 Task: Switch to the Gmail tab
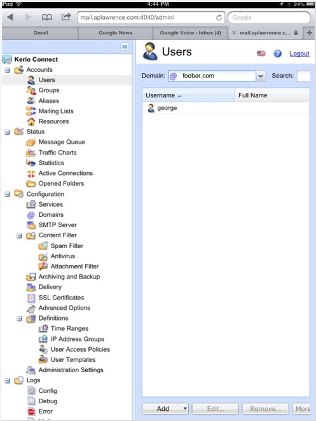(41, 33)
